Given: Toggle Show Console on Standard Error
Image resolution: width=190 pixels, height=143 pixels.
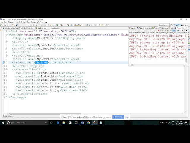Looking at the screenshot, I should (x=175, y=31).
